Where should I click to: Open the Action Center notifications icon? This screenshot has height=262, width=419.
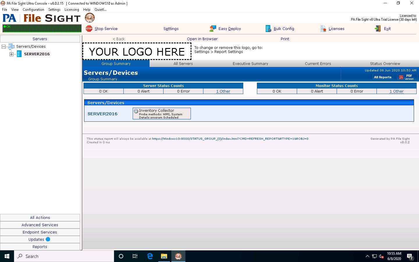click(x=410, y=256)
